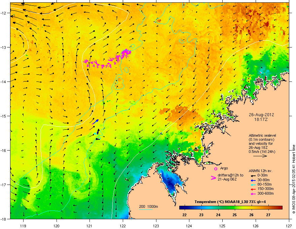Click the longitude axis label '119'
Viewport: 296px width, 229px height.
23,226
